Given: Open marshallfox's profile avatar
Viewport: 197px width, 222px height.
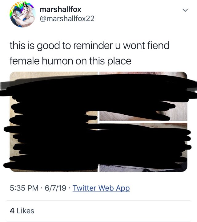Looking at the screenshot, I should tap(22, 14).
